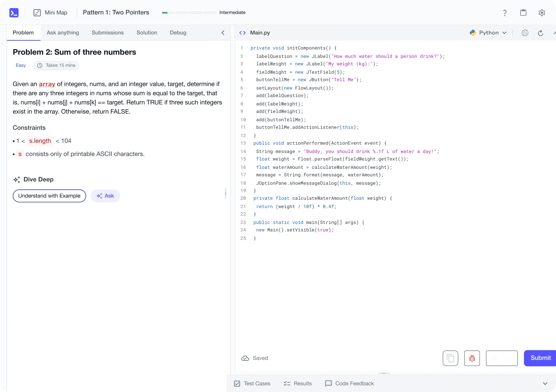The image size is (556, 392).
Task: Expand the bottom panel chevron
Action: pos(545,383)
